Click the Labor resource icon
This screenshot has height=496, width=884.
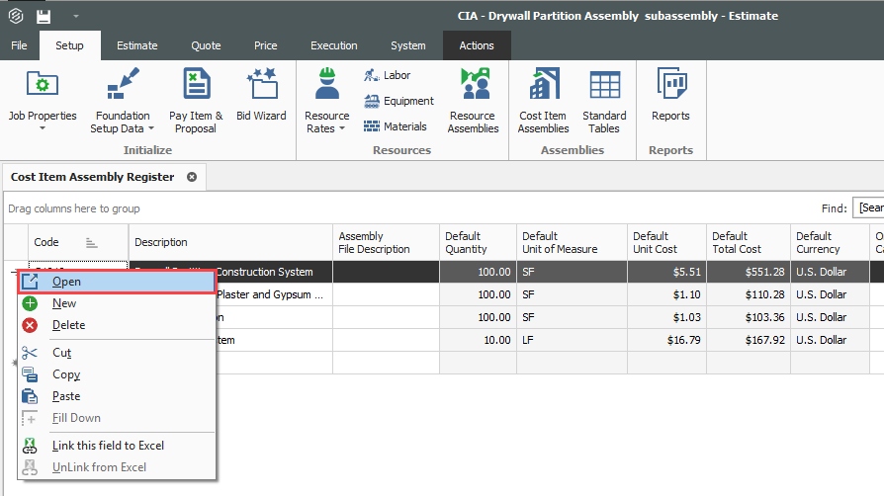pyautogui.click(x=387, y=75)
